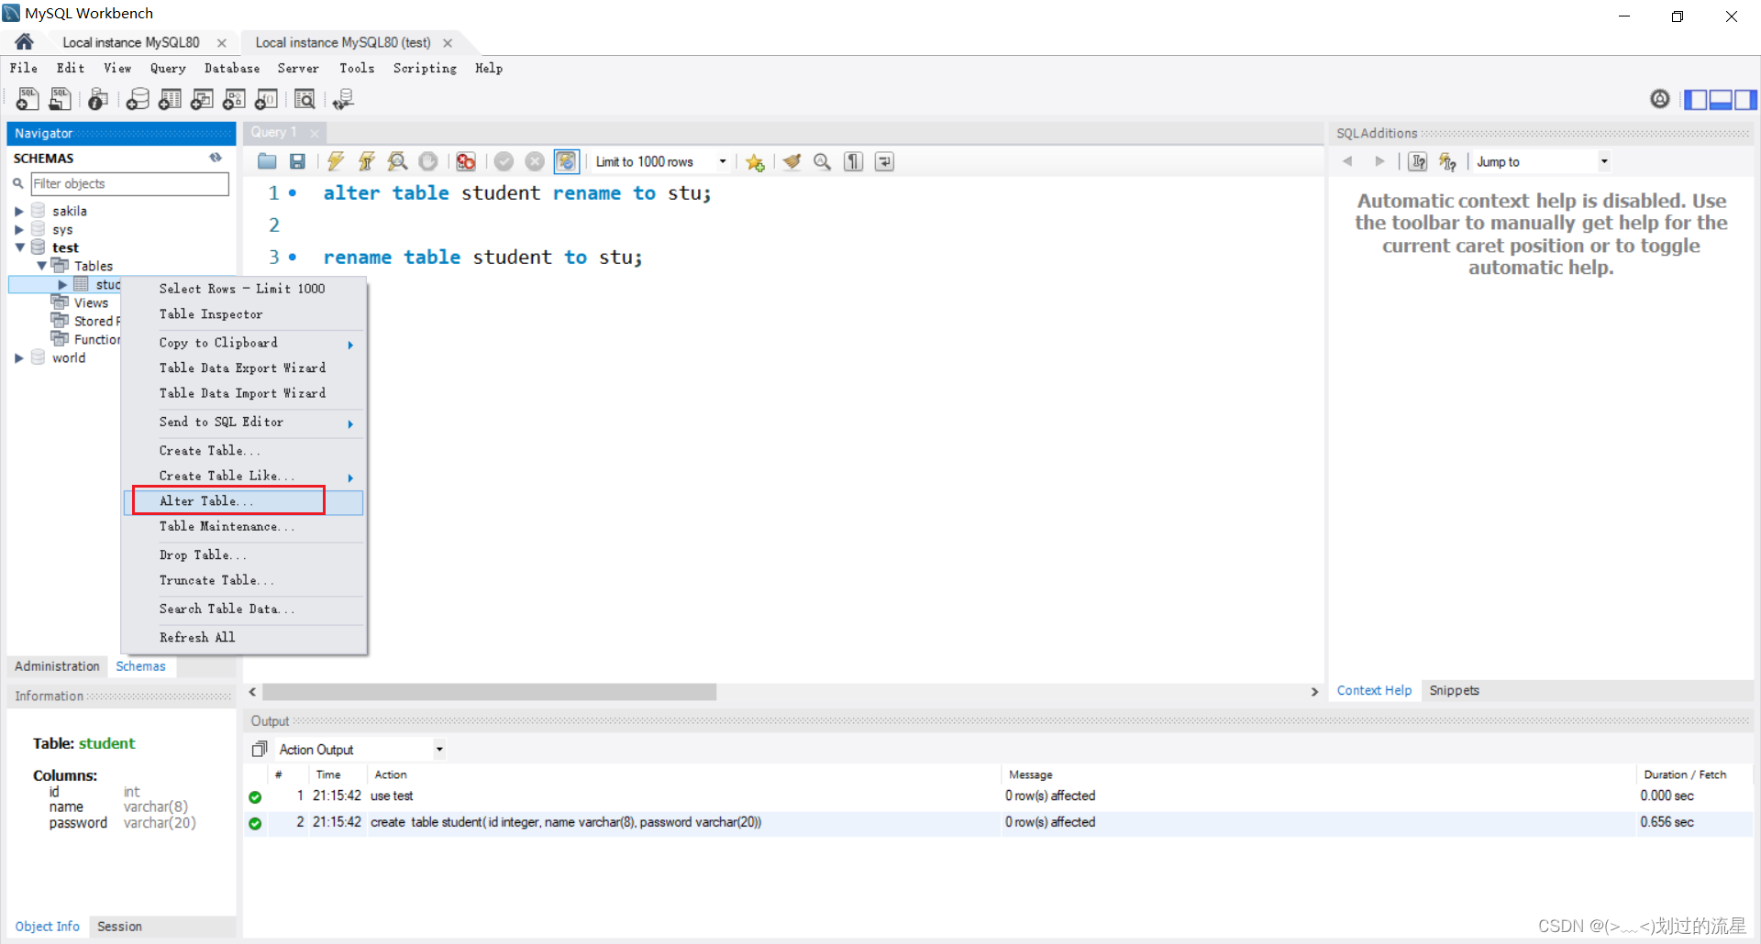Expand the sys schema
The image size is (1761, 944).
[x=18, y=229]
